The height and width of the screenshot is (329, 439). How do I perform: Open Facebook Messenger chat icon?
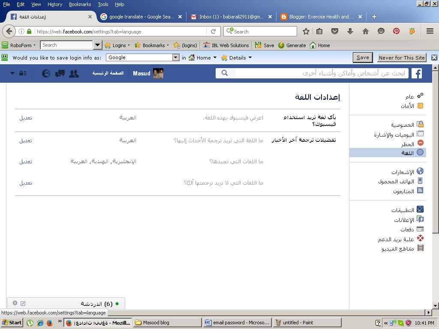tap(60, 73)
